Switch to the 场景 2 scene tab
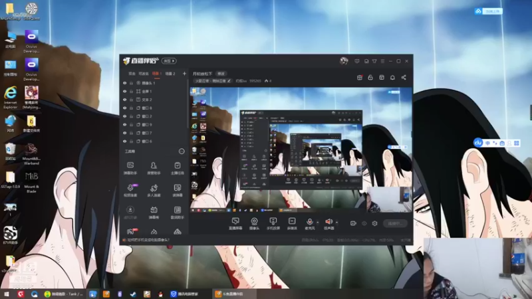Screen dimensions: 532x299 170,74
